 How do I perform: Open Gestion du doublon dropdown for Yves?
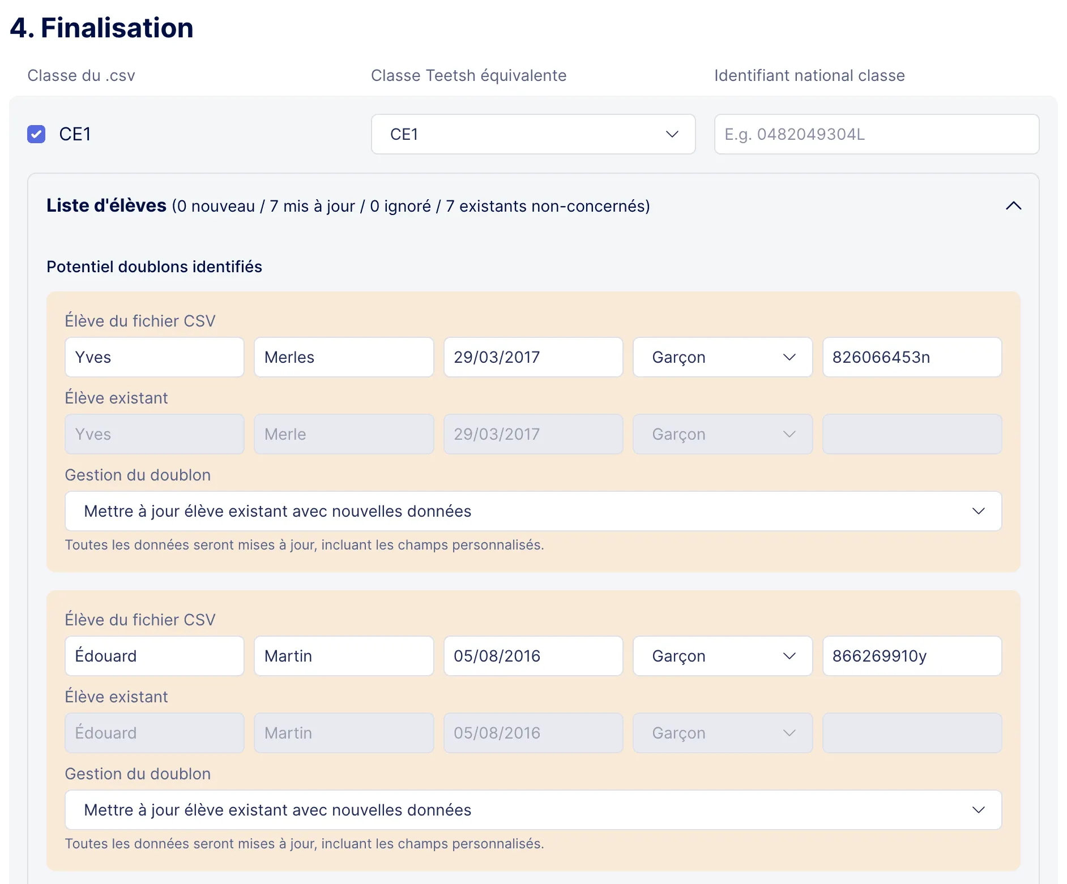[533, 511]
